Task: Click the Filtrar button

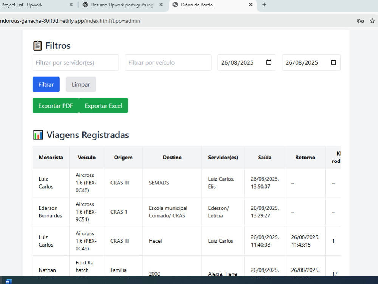Action: 46,84
